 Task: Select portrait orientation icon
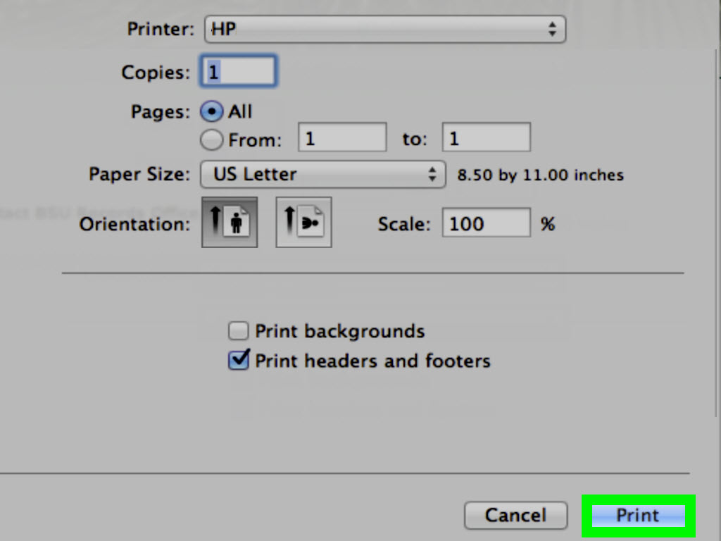tap(230, 223)
